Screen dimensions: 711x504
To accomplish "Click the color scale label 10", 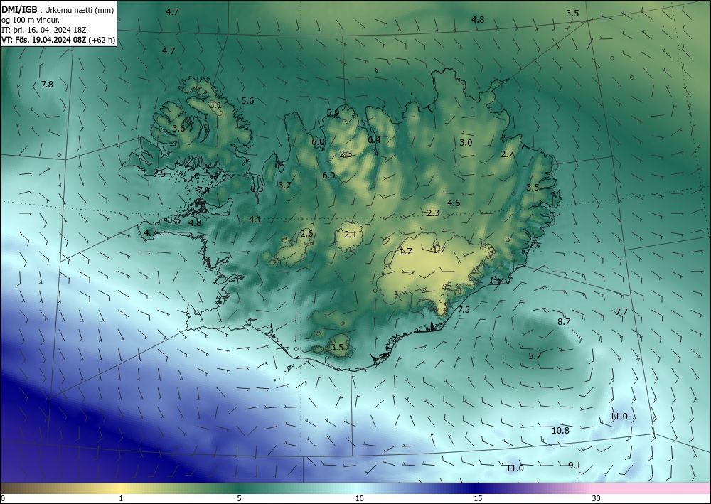I will (x=359, y=499).
